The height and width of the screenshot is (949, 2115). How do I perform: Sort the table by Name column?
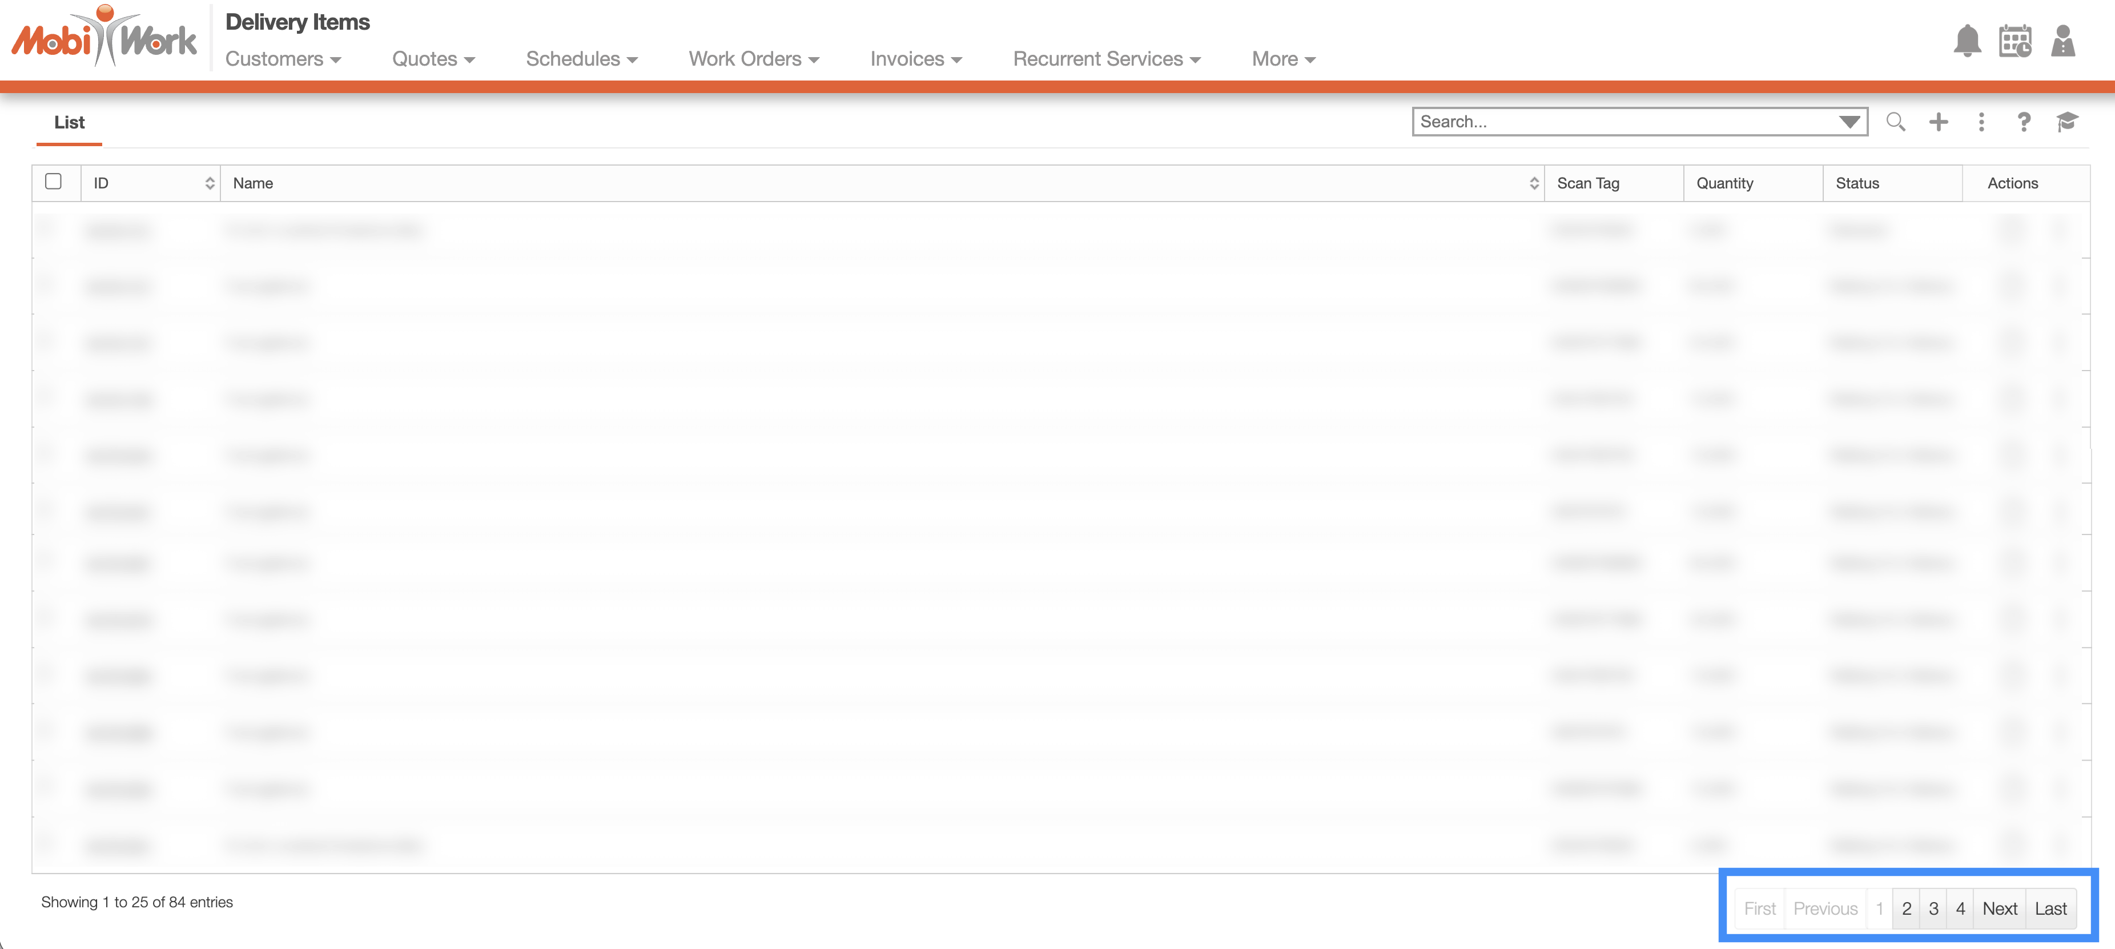click(882, 183)
